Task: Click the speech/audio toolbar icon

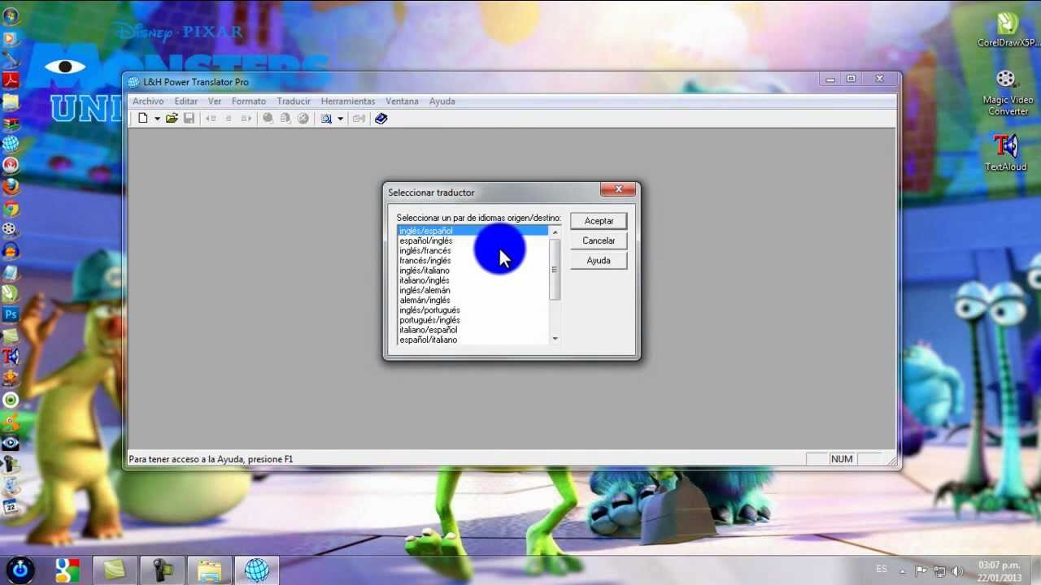Action: [x=359, y=119]
